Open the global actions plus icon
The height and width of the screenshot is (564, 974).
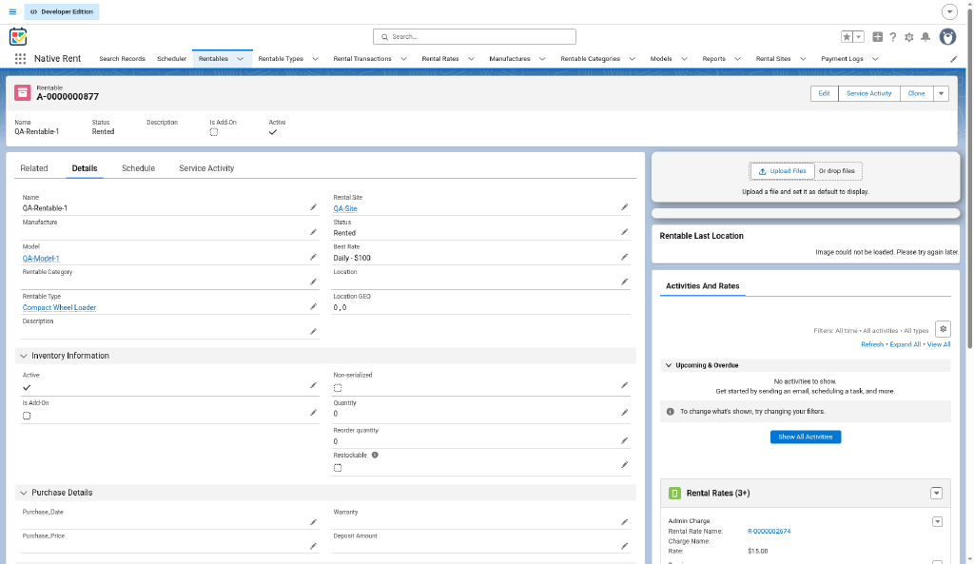[x=877, y=37]
